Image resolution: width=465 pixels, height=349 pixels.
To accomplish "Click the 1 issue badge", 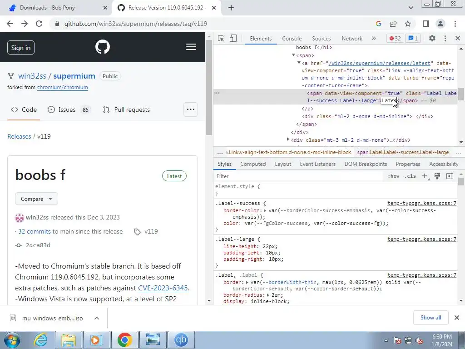I will [x=413, y=39].
